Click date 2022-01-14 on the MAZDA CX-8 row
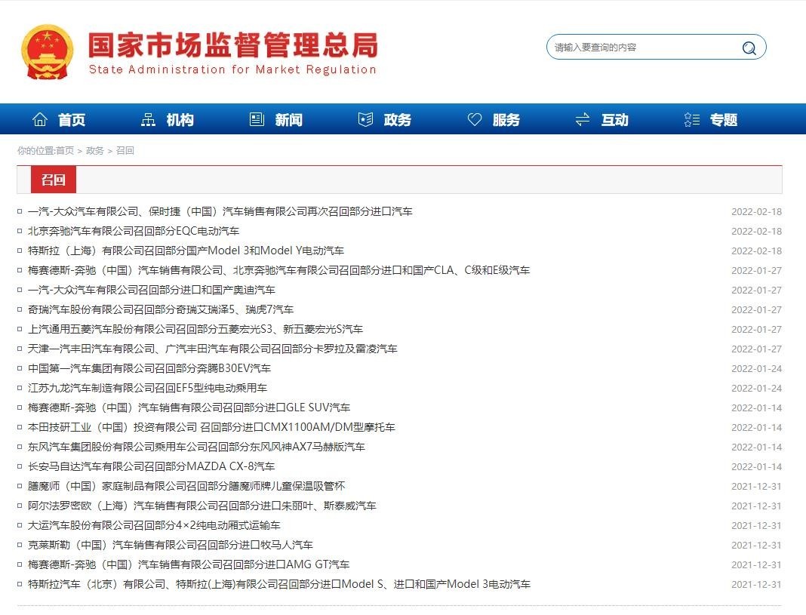Image resolution: width=806 pixels, height=615 pixels. point(756,466)
